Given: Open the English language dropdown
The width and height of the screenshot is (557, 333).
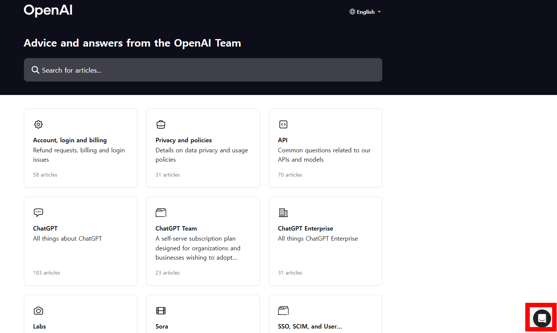Looking at the screenshot, I should pos(365,12).
